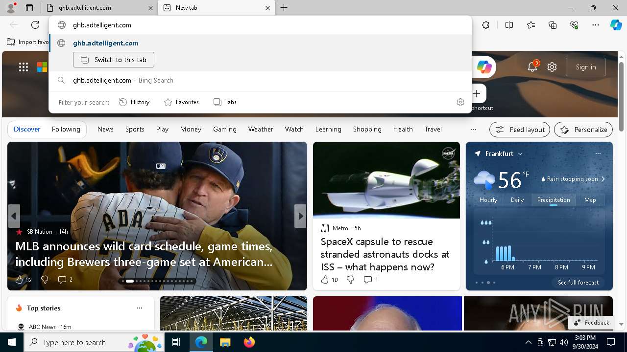Open notifications bell with badge
Image resolution: width=627 pixels, height=352 pixels.
point(532,67)
